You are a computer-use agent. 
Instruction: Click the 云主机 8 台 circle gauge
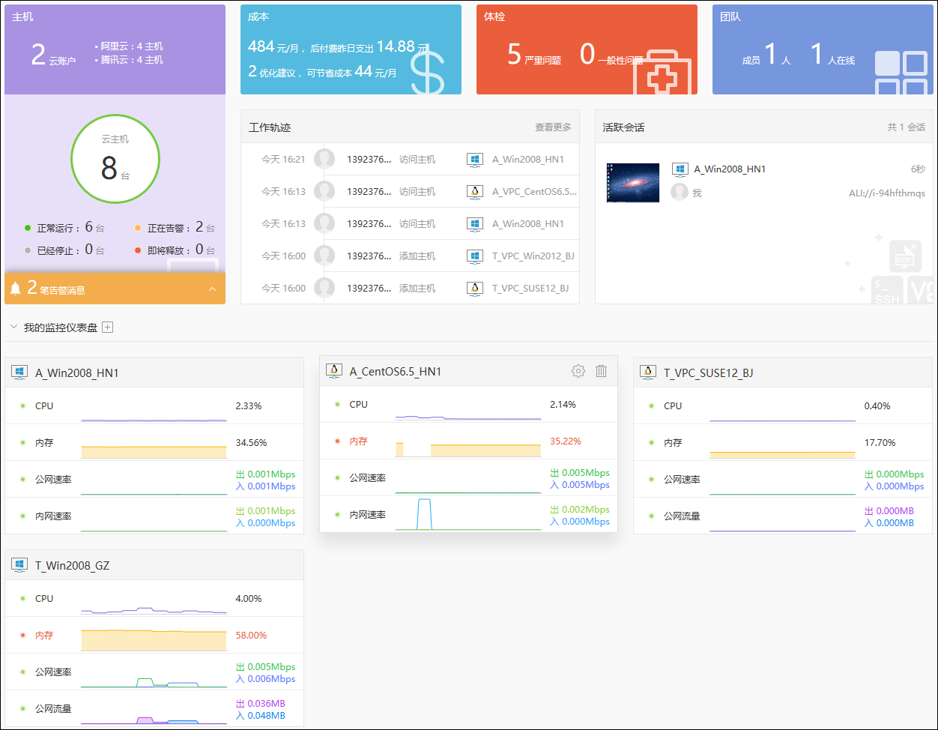pyautogui.click(x=115, y=158)
